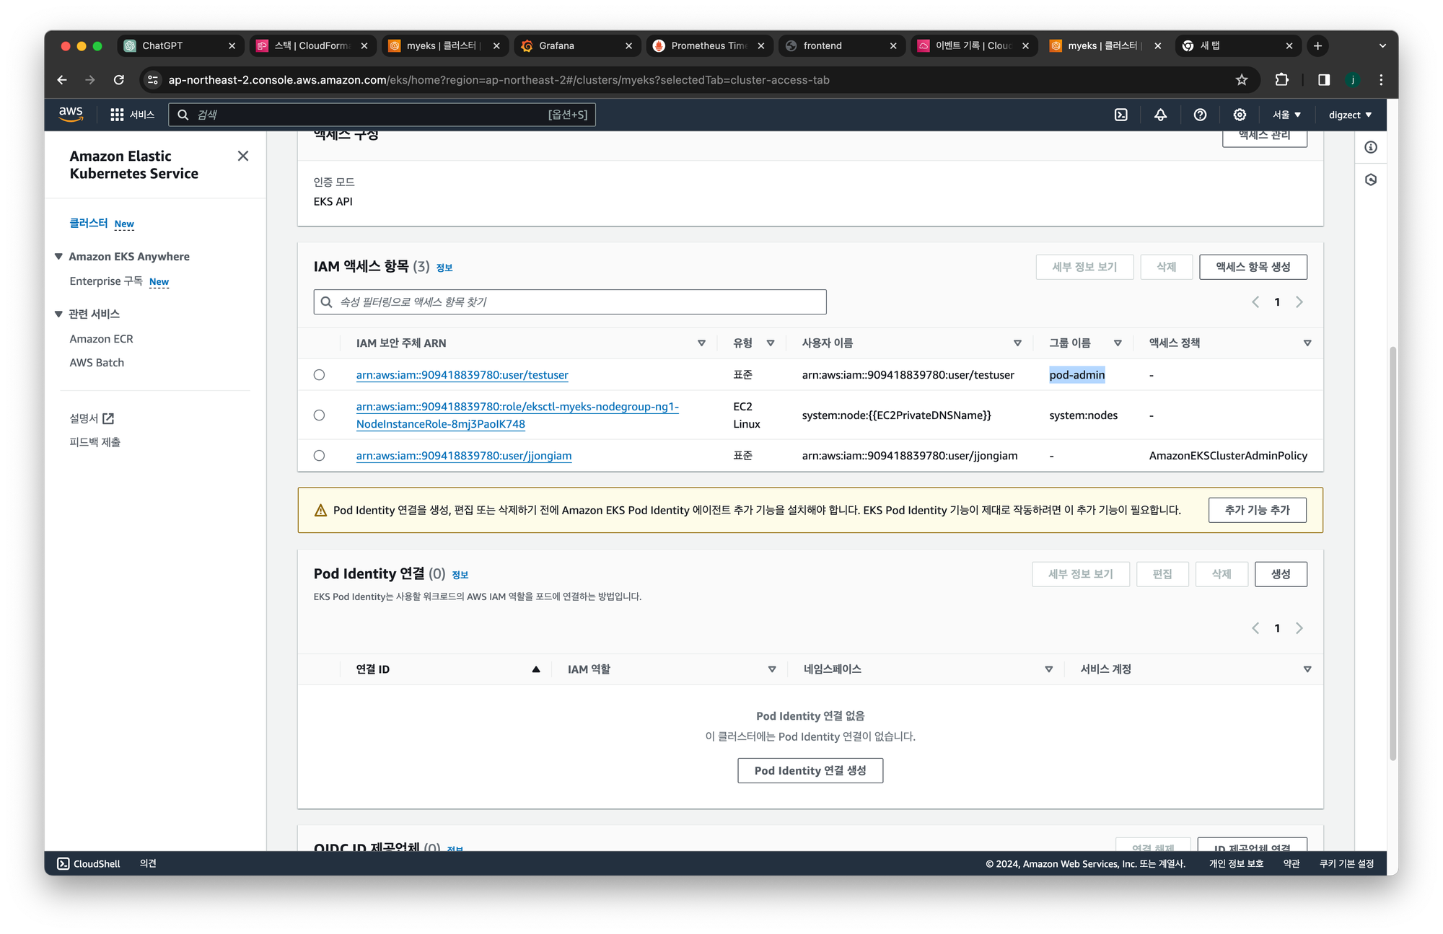Switch to the 이벤트 기록 CloudTrail tab

click(974, 45)
